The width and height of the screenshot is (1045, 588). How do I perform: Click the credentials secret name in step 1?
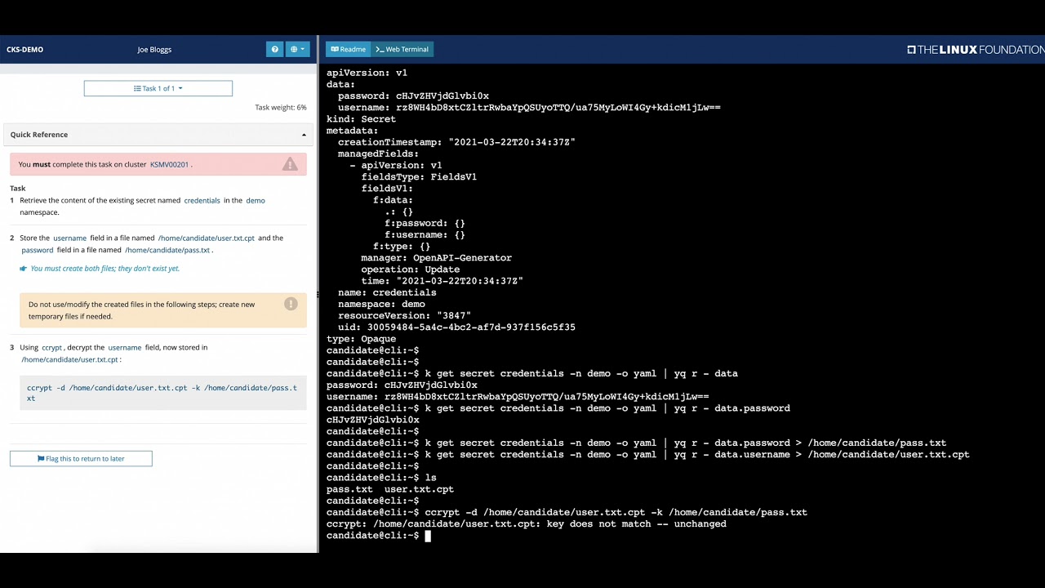[202, 200]
